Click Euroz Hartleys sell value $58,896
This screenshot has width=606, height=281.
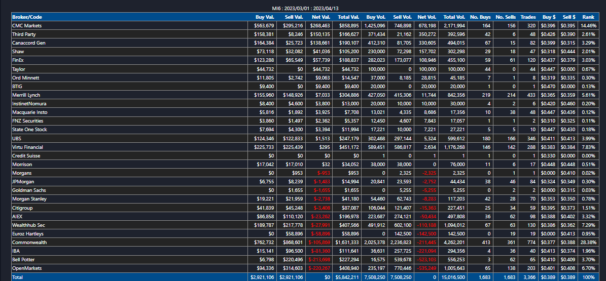295,234
